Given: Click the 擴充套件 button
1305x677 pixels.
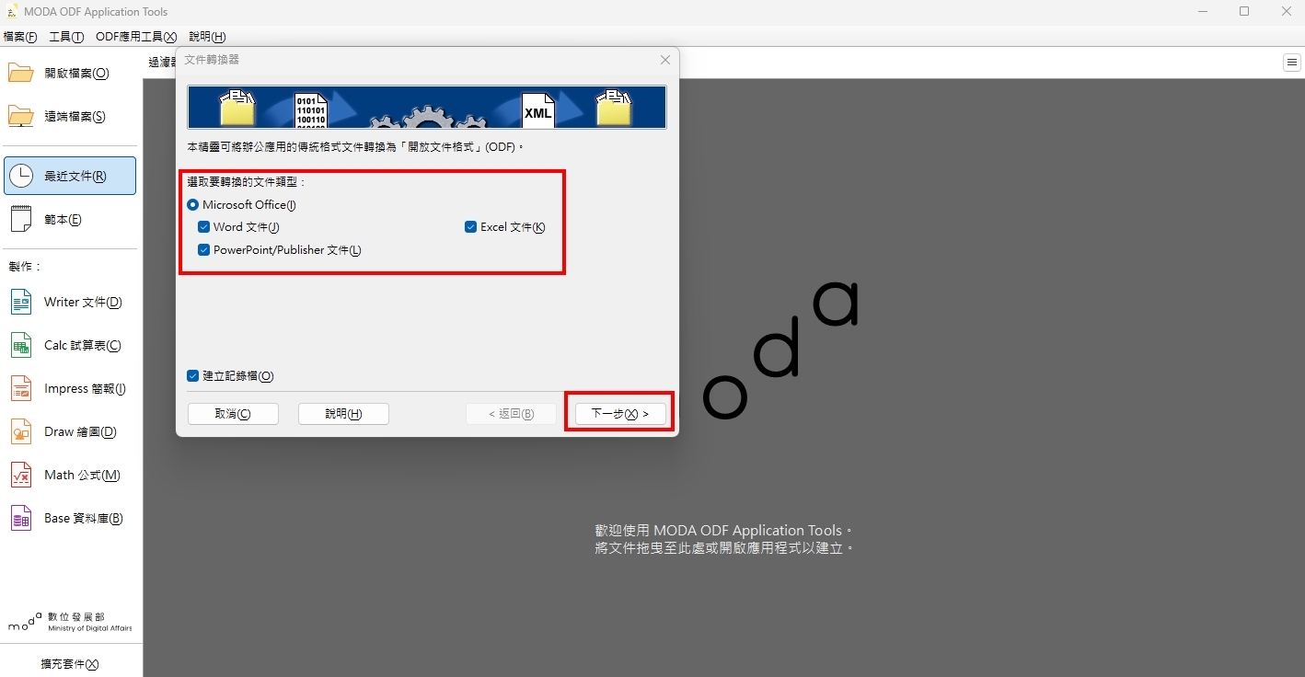Looking at the screenshot, I should pyautogui.click(x=70, y=664).
